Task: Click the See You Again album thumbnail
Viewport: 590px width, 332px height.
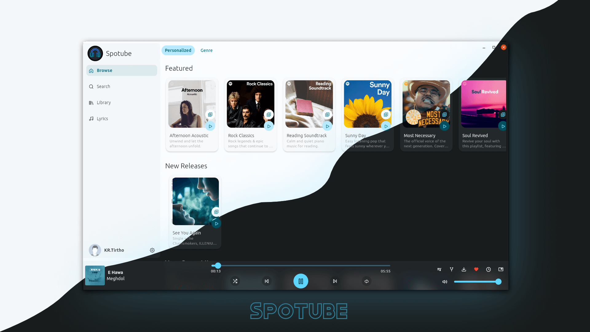Action: click(195, 201)
